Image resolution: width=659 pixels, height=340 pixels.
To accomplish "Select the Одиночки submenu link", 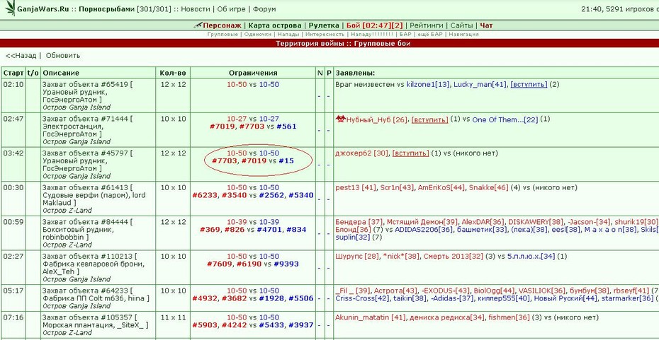I will pos(258,35).
